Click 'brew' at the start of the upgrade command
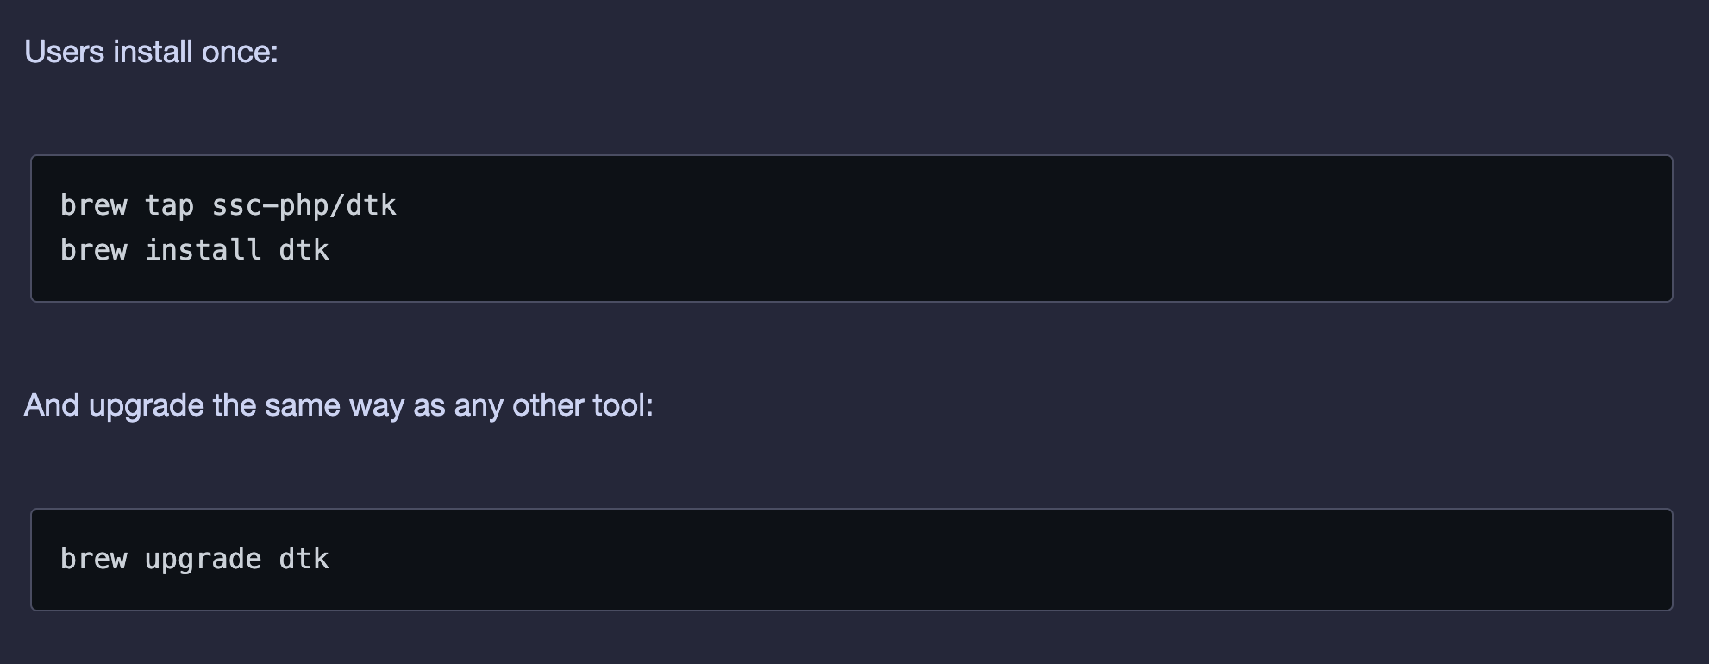Screen dimensions: 1709x664 (93, 559)
